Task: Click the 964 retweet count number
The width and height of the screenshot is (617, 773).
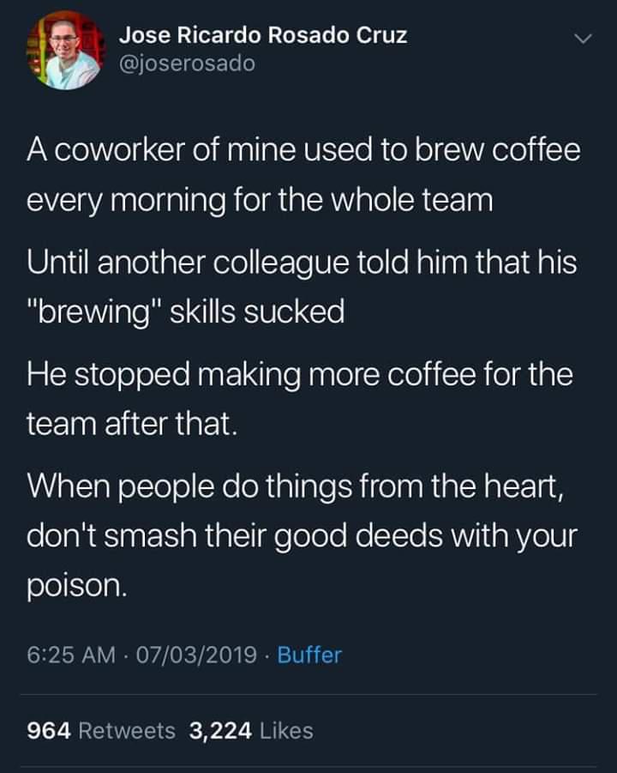Action: pos(50,730)
